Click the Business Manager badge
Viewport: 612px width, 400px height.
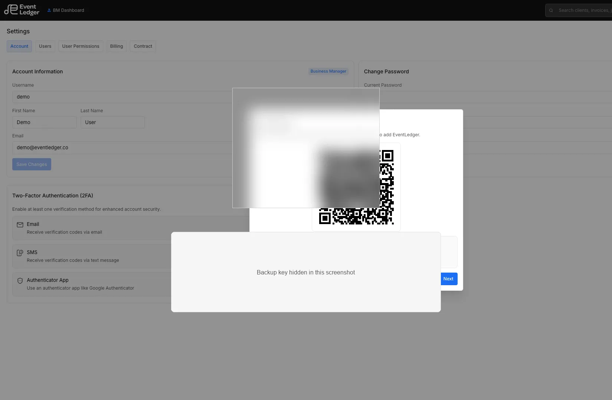(x=328, y=71)
